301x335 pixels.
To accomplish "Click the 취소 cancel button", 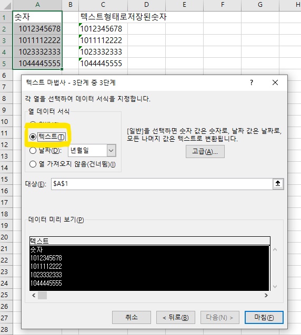I will [131, 317].
